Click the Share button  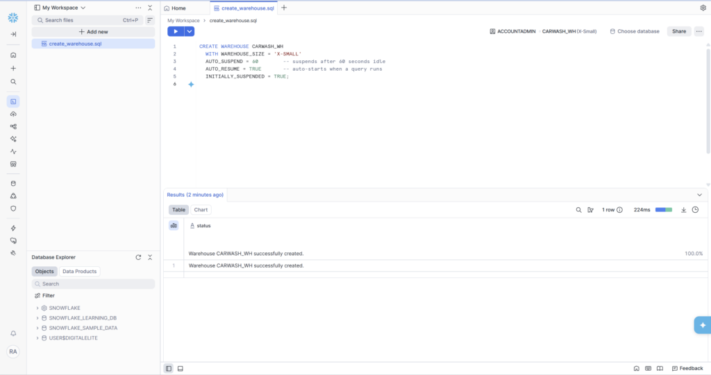tap(678, 31)
